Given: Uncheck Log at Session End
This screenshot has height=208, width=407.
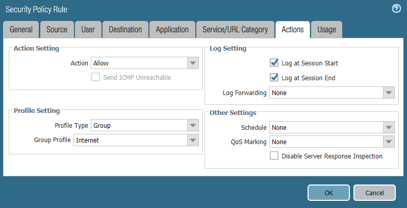Looking at the screenshot, I should coord(274,78).
